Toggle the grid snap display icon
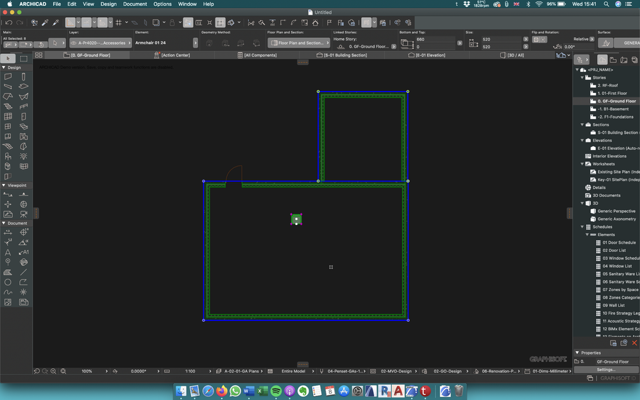This screenshot has height=400, width=640. 119,22
